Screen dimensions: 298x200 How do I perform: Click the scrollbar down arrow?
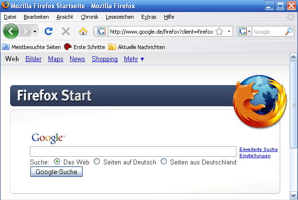[294, 195]
